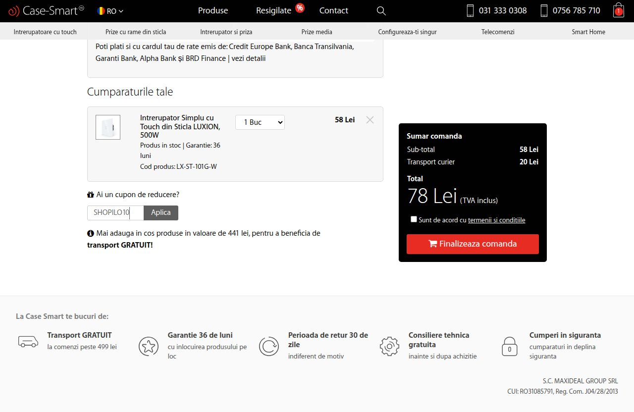Click Finalizeaza comanda button

[x=473, y=244]
